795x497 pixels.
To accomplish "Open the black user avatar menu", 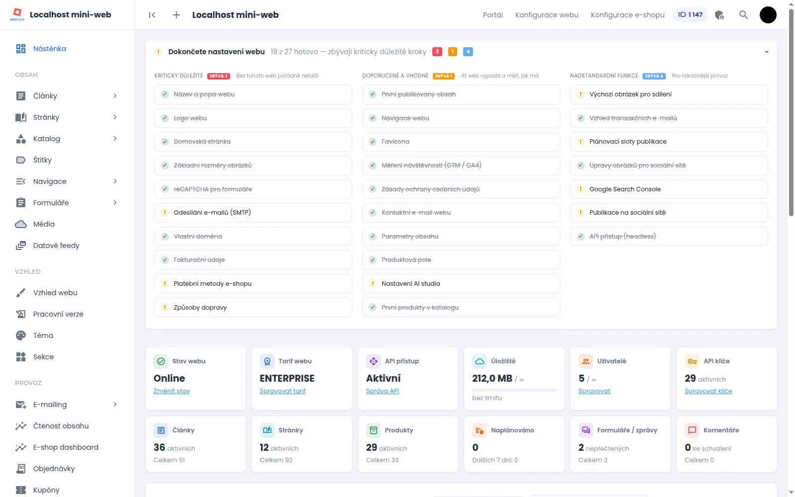I will tap(768, 15).
